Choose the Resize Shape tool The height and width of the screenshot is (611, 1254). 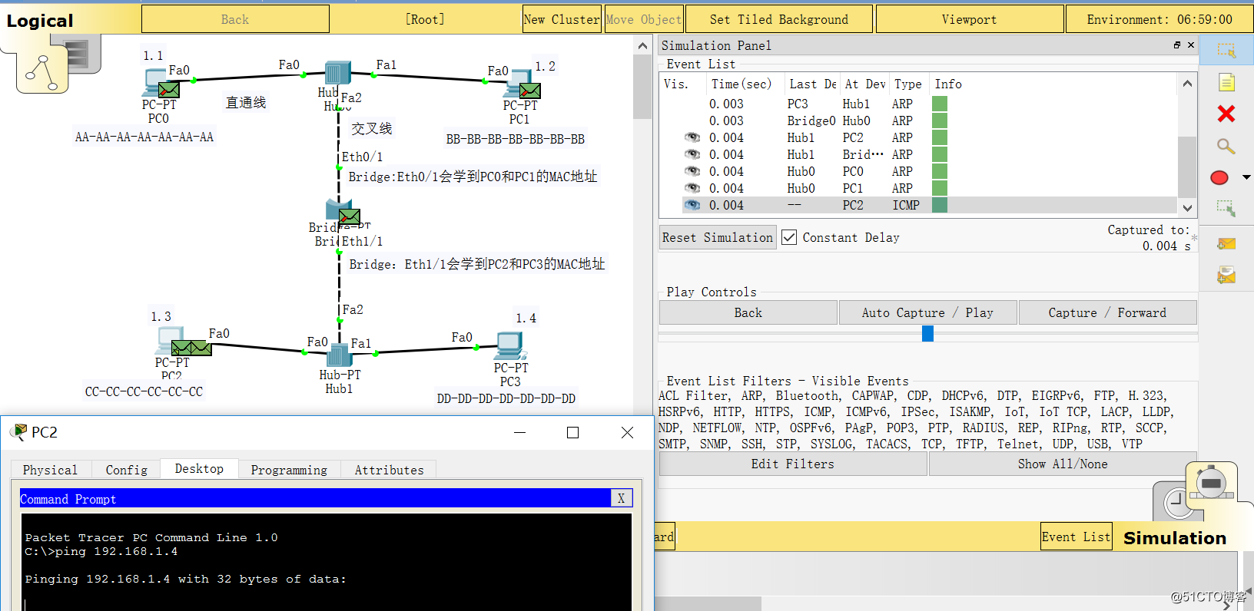click(1226, 208)
